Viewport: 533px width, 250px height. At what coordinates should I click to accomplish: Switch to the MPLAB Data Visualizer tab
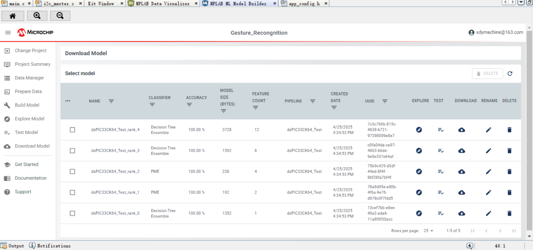(x=162, y=3)
